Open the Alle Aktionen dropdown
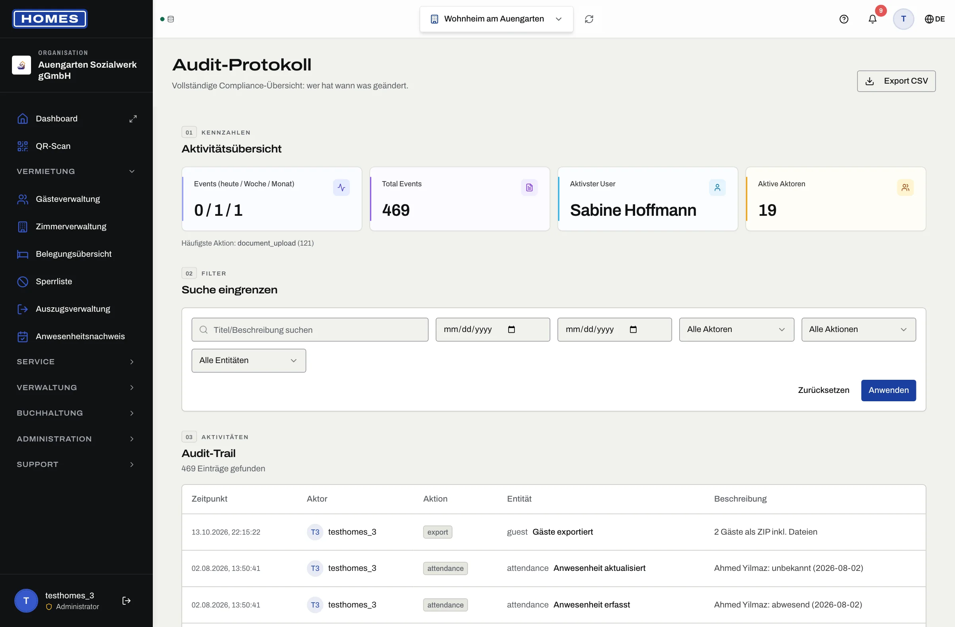Screen dimensions: 955x627 click(x=858, y=330)
